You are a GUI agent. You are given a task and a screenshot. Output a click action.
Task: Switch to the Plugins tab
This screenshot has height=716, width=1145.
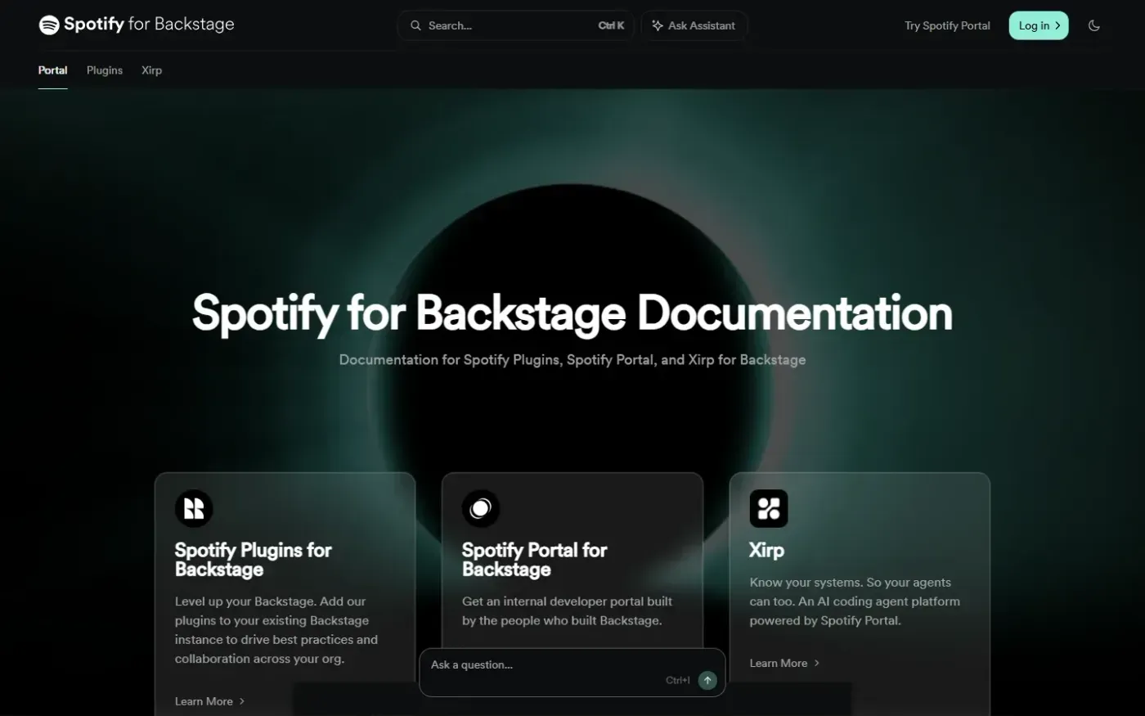(105, 70)
